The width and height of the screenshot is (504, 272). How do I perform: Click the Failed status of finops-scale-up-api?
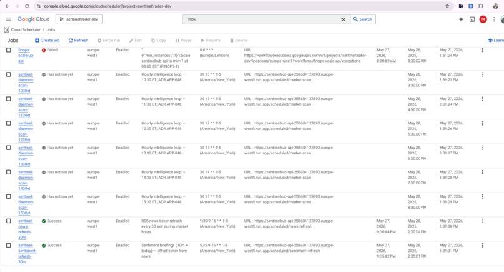pos(49,50)
